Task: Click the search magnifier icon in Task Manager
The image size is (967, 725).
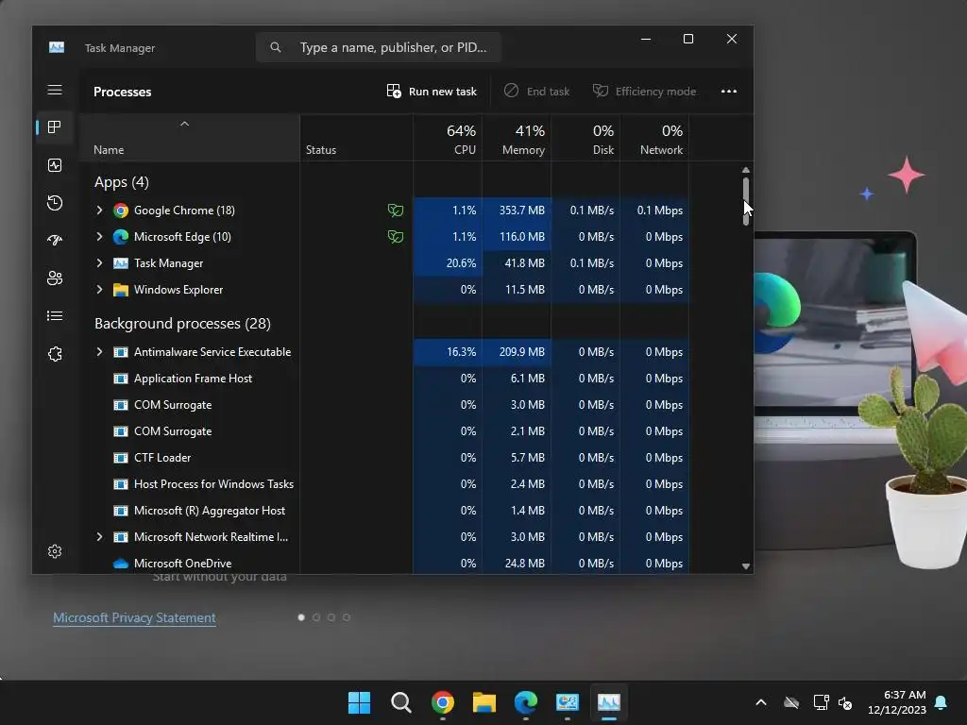Action: coord(276,47)
